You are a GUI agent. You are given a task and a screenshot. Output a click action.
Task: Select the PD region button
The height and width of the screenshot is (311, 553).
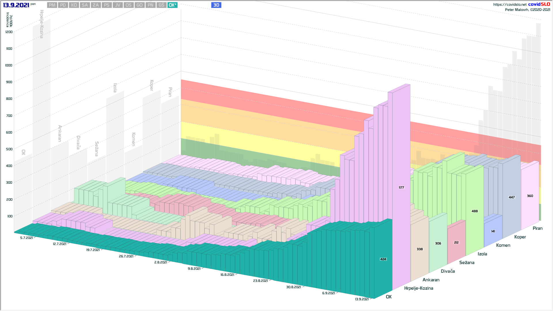pos(63,5)
